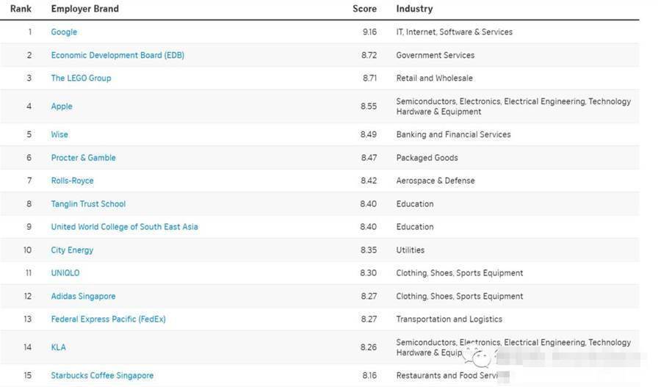Select the score 8.16 for Starbucks
The height and width of the screenshot is (387, 661).
click(x=369, y=375)
